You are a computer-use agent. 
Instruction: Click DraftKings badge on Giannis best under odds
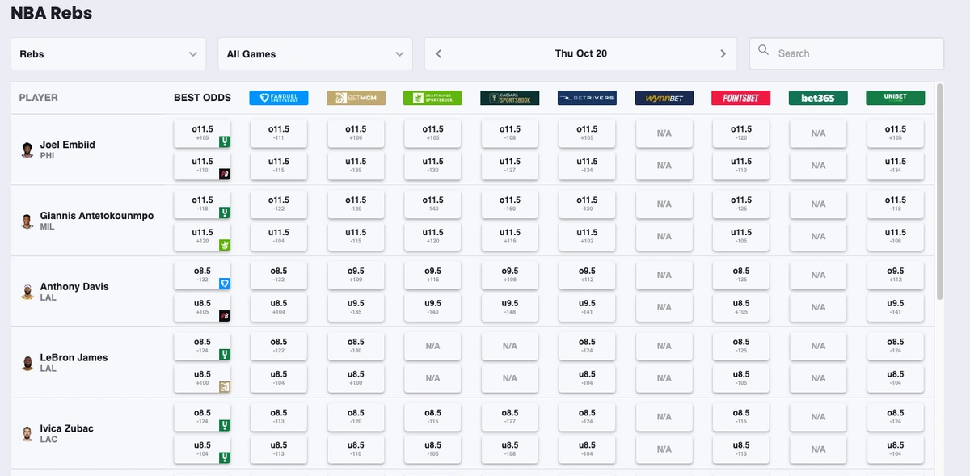click(225, 245)
